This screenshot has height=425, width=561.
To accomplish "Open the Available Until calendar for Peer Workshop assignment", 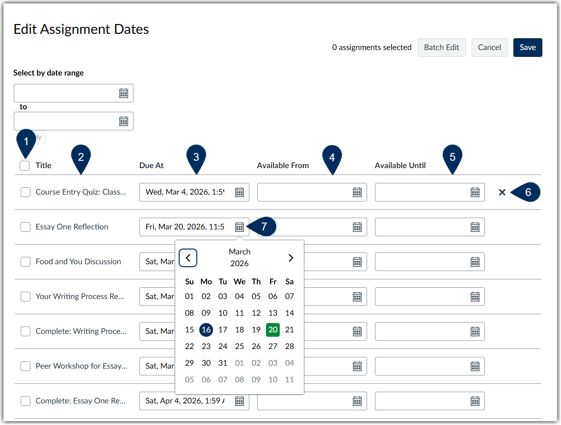I will click(x=475, y=366).
